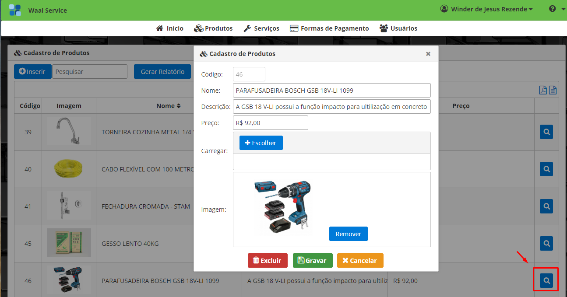Click the torneira product thumbnail
Viewport: 567px width, 297px height.
(x=69, y=131)
